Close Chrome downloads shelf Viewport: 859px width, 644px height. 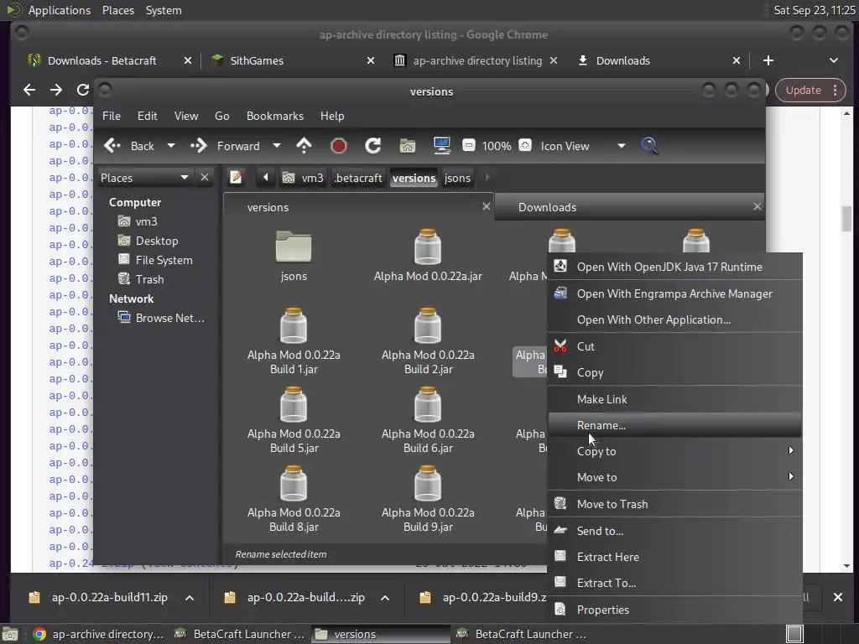pyautogui.click(x=838, y=597)
